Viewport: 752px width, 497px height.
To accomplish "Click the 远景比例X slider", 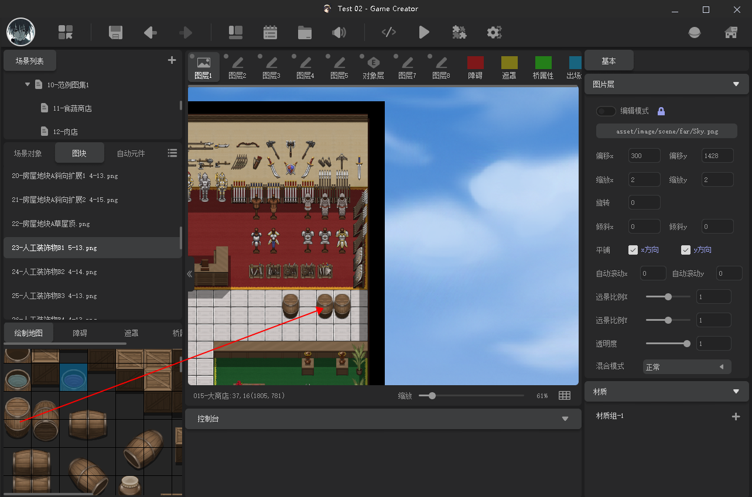I will (668, 297).
